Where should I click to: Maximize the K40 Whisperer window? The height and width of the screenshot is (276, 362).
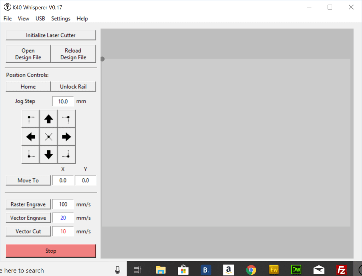pos(330,7)
